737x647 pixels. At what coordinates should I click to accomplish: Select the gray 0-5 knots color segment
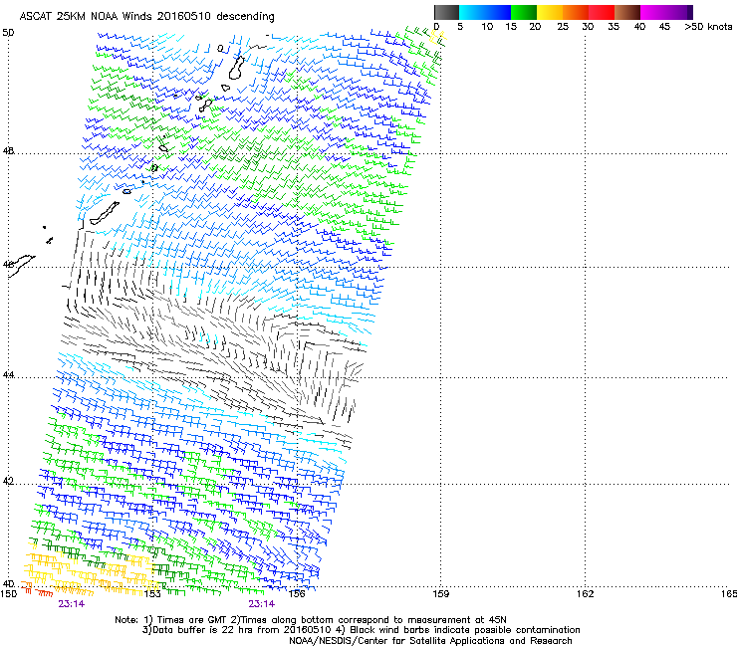[446, 12]
